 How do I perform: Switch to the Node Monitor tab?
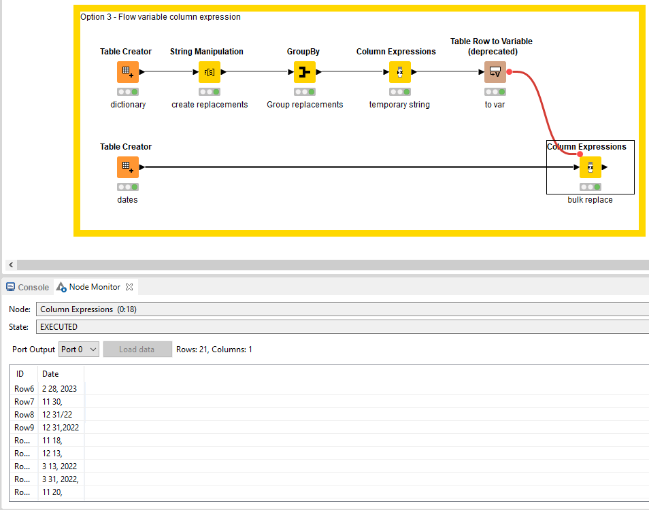[95, 287]
